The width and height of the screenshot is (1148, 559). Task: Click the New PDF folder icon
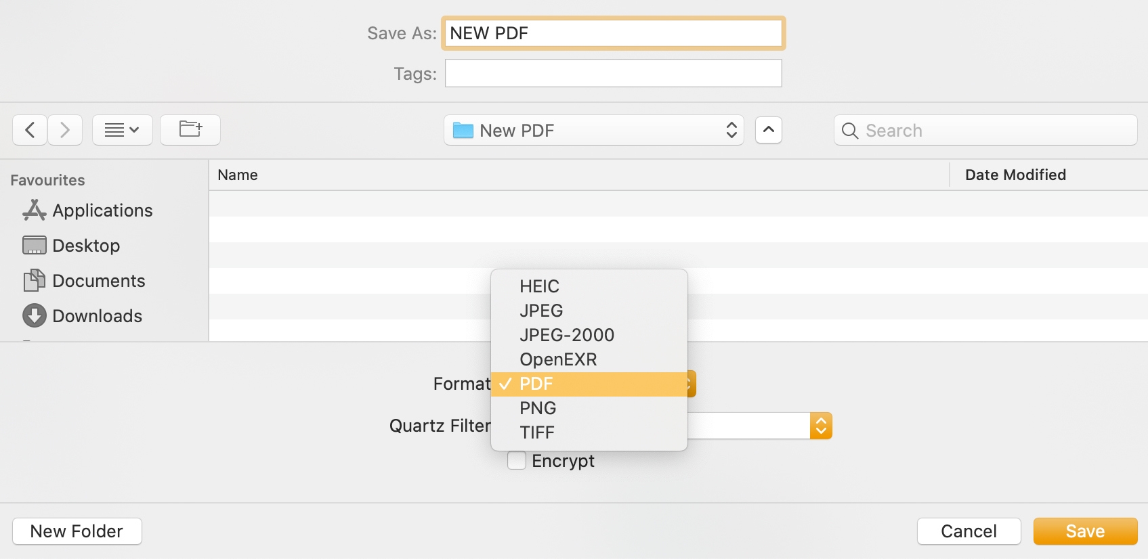(462, 130)
